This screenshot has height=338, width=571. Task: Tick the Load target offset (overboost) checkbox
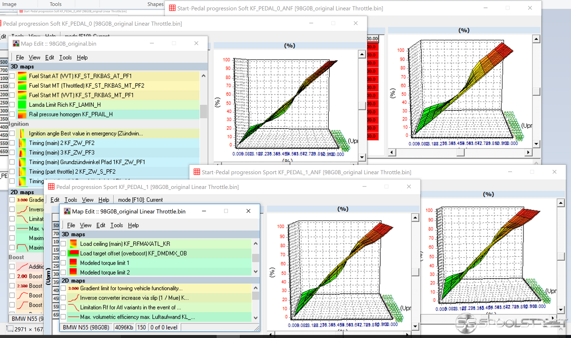[x=63, y=253]
